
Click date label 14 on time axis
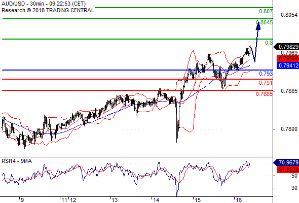pyautogui.click(x=156, y=200)
